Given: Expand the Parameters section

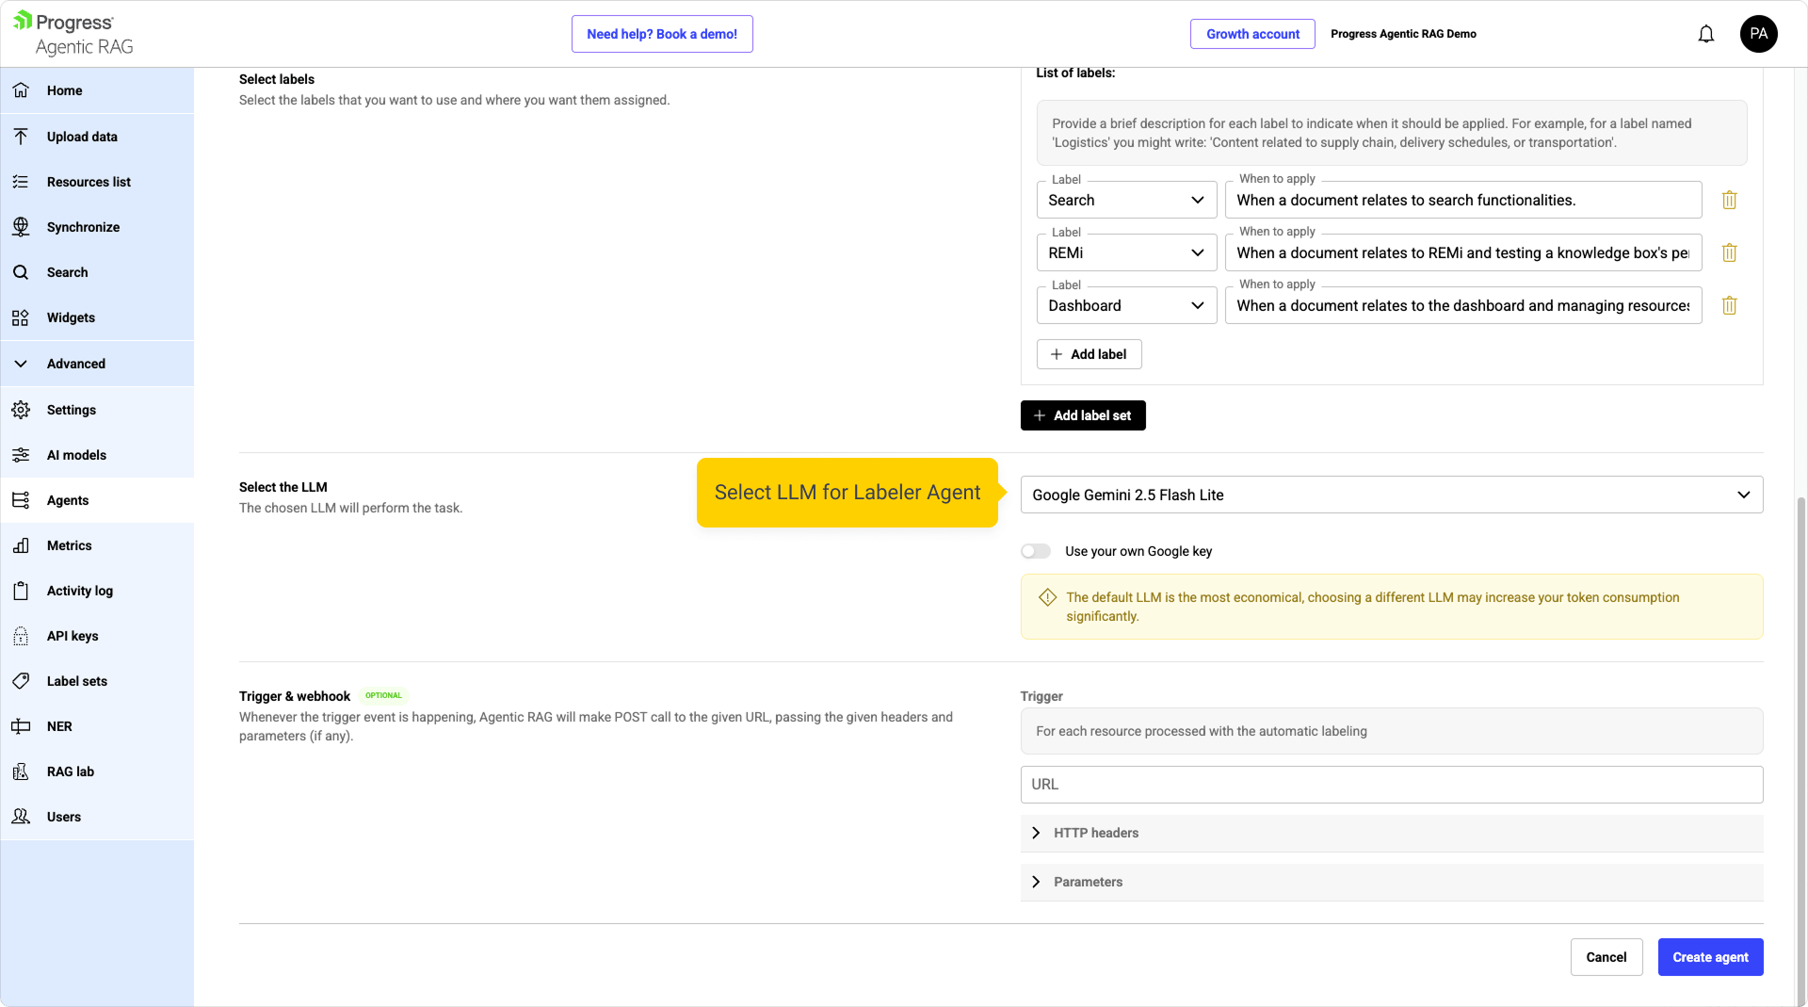Looking at the screenshot, I should (x=1088, y=882).
